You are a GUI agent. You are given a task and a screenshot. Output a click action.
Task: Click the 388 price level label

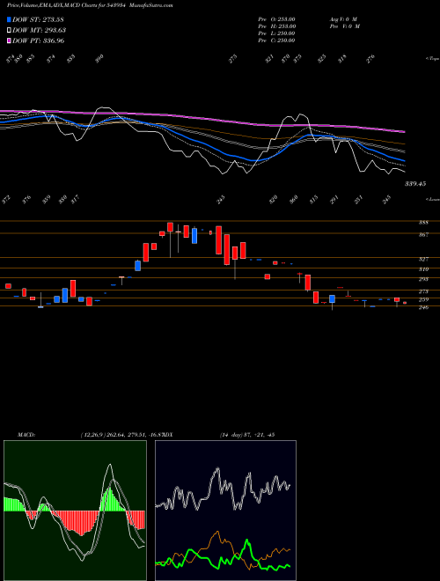click(x=423, y=223)
